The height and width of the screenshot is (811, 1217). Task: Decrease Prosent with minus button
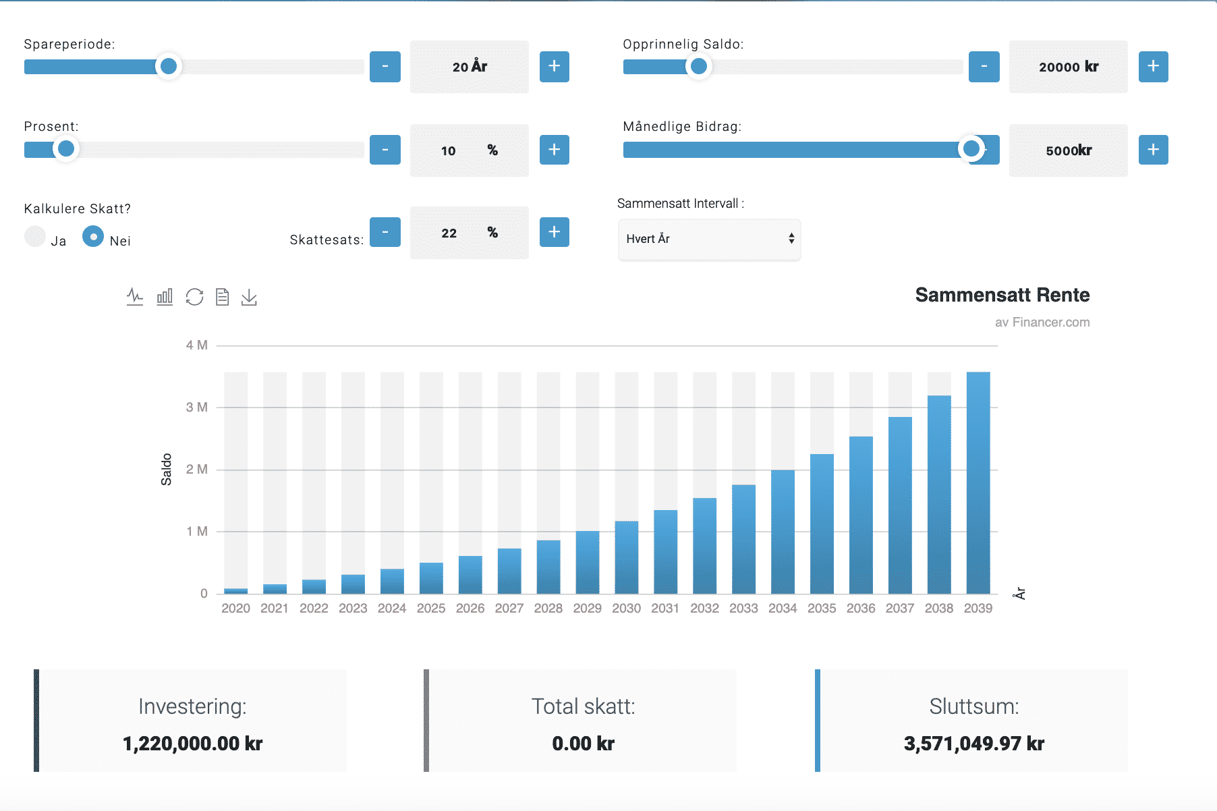pos(385,150)
